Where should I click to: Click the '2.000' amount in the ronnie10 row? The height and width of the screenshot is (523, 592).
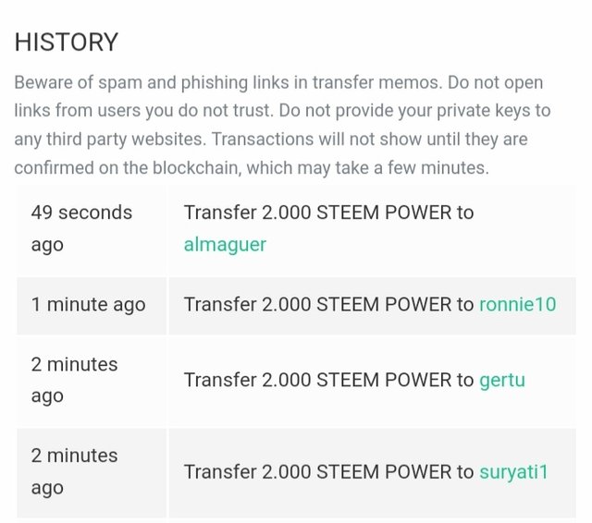pyautogui.click(x=286, y=304)
